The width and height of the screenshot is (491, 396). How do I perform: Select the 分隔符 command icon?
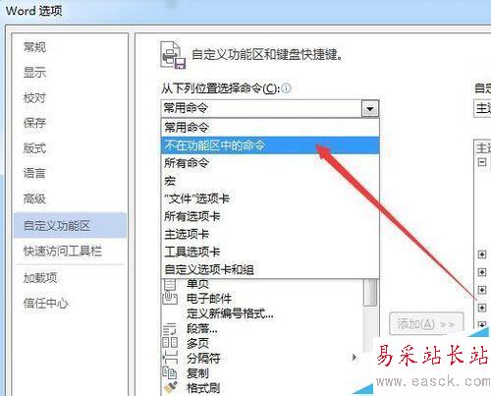[x=170, y=358]
